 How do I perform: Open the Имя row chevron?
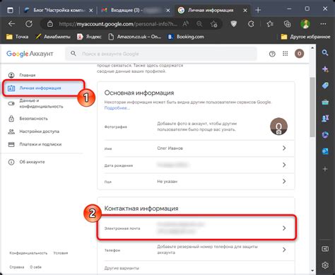tap(284, 148)
